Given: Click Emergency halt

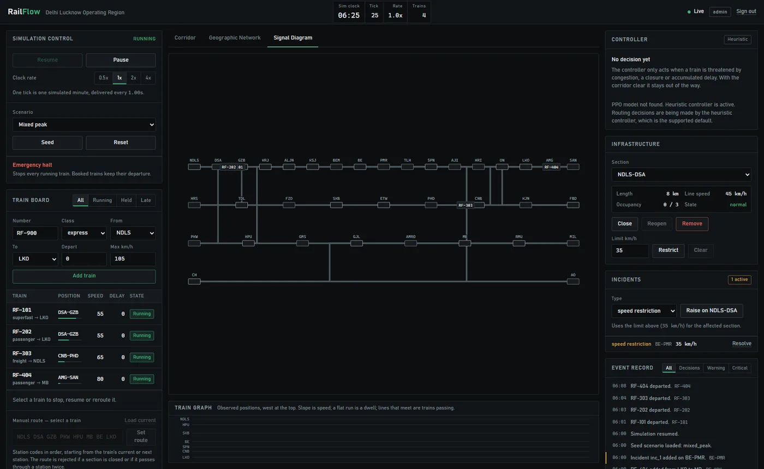Looking at the screenshot, I should coord(32,165).
